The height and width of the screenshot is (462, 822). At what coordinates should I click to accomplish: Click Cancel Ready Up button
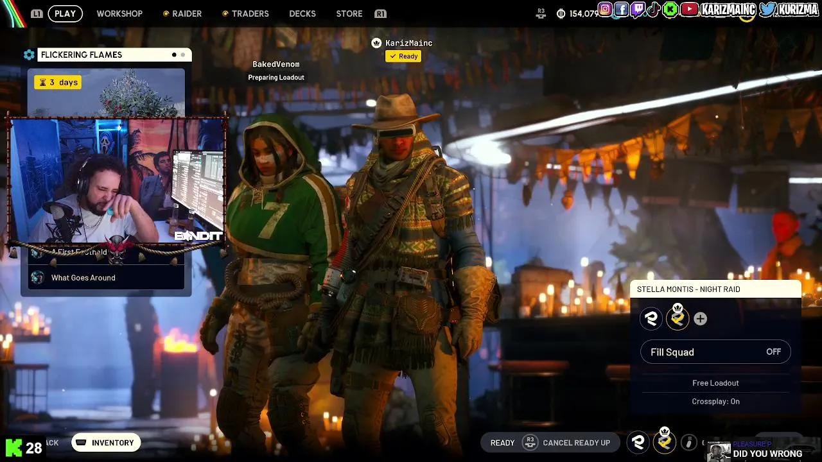pyautogui.click(x=568, y=443)
